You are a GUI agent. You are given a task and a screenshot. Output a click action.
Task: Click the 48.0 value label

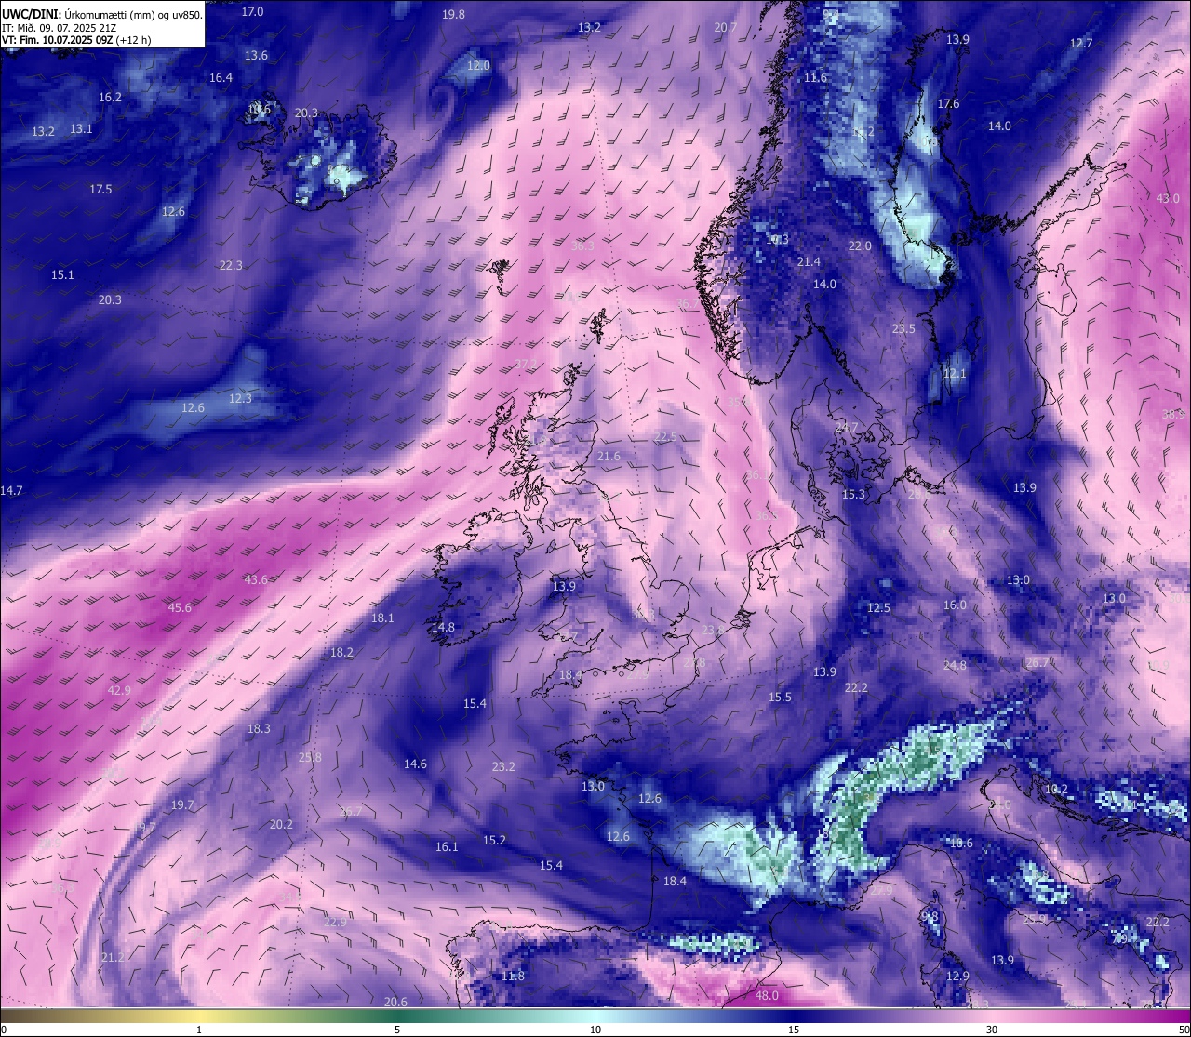(x=767, y=996)
